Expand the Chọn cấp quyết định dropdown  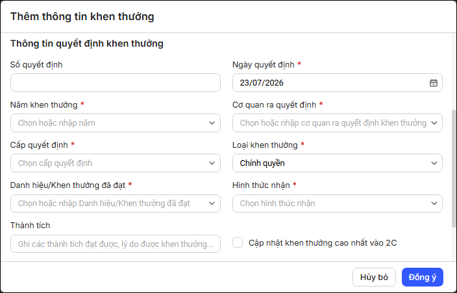(116, 163)
